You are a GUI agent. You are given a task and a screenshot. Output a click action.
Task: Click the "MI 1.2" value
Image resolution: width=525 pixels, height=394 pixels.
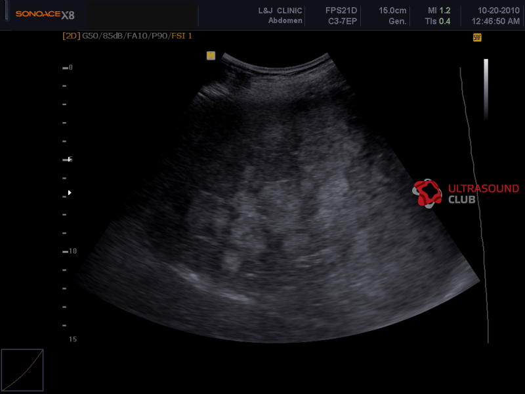coord(439,11)
